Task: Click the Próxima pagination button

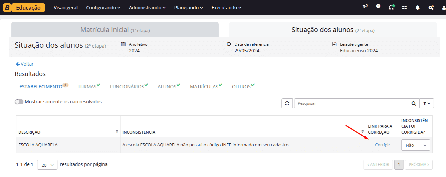Action: coord(419,165)
